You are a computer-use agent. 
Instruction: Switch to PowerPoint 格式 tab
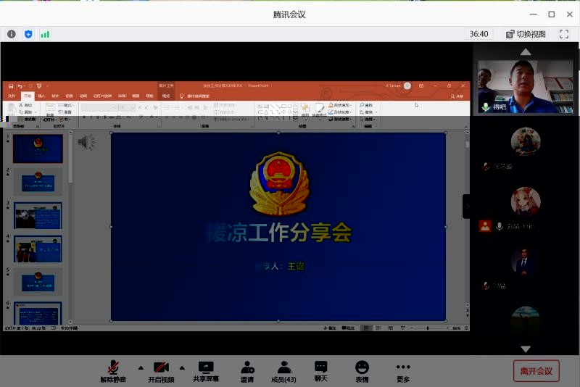pos(166,96)
